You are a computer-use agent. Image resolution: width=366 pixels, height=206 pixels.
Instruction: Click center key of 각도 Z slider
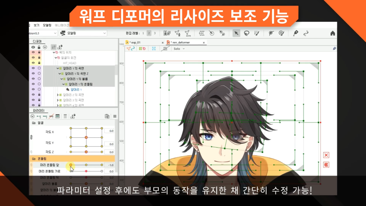[86, 152]
